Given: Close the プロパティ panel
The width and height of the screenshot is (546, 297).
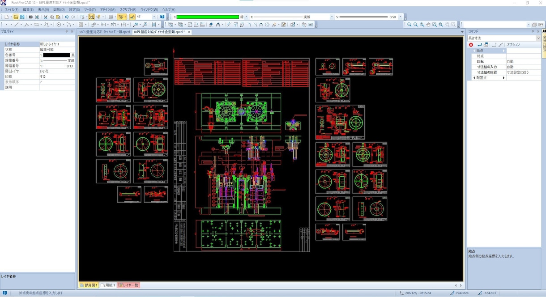Looking at the screenshot, I should click(72, 31).
